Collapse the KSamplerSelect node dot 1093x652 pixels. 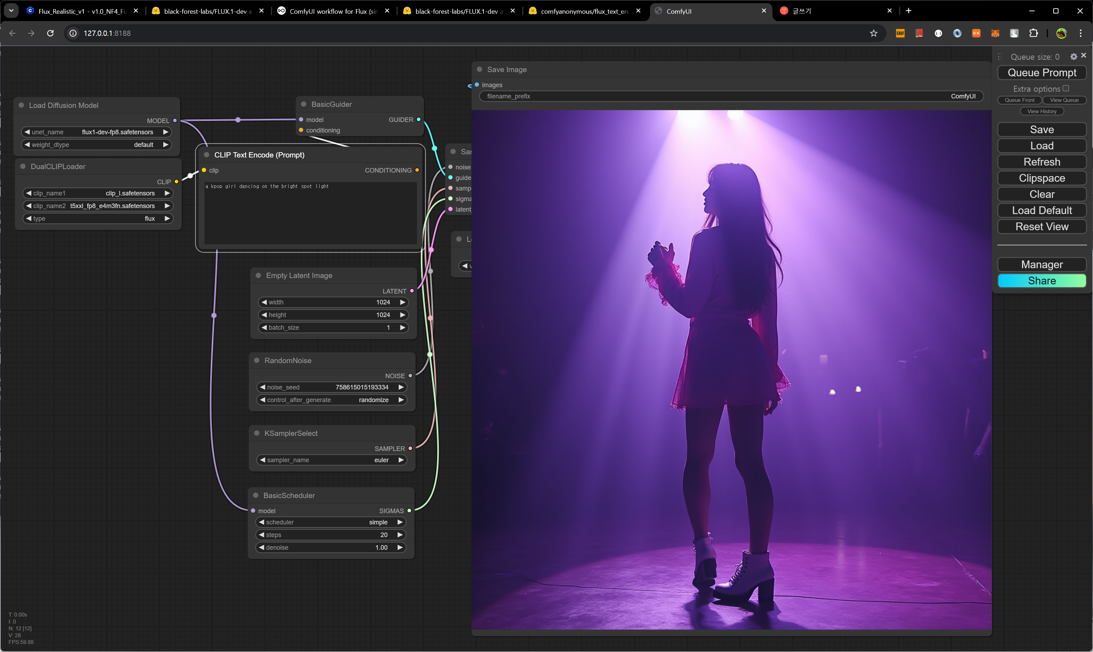257,433
